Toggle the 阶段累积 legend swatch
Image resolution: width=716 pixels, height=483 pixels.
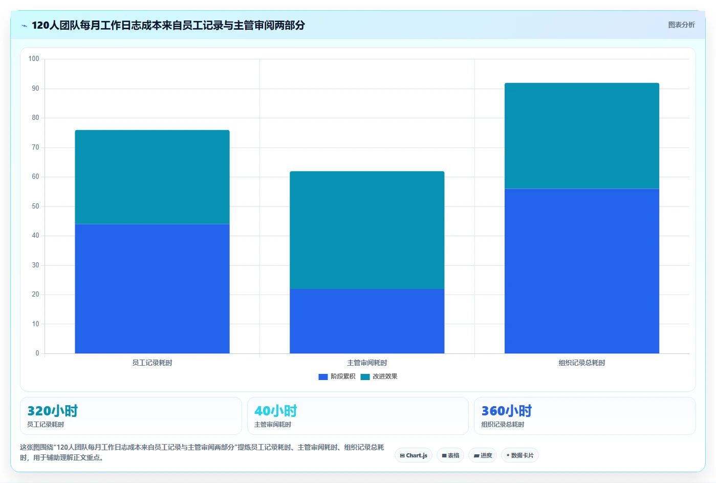[323, 376]
